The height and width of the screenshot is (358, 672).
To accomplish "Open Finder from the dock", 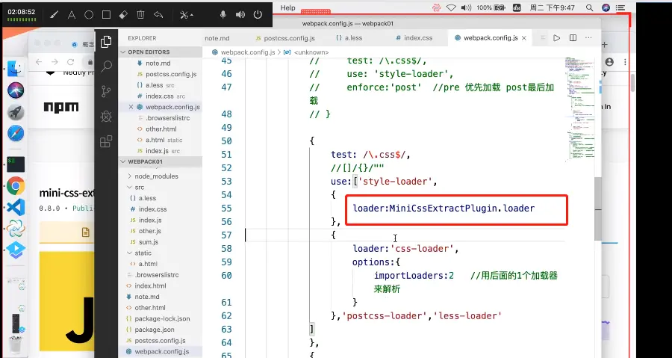I will pos(16,69).
